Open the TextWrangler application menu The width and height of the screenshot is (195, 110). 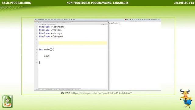pyautogui.click(x=41, y=20)
